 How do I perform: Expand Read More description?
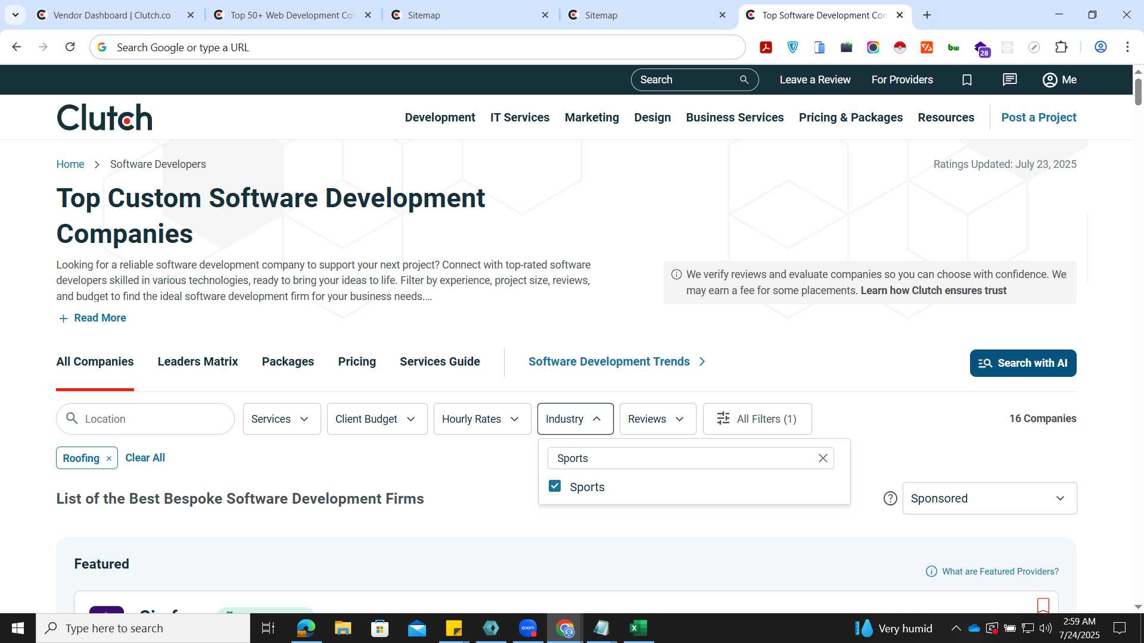pos(92,318)
